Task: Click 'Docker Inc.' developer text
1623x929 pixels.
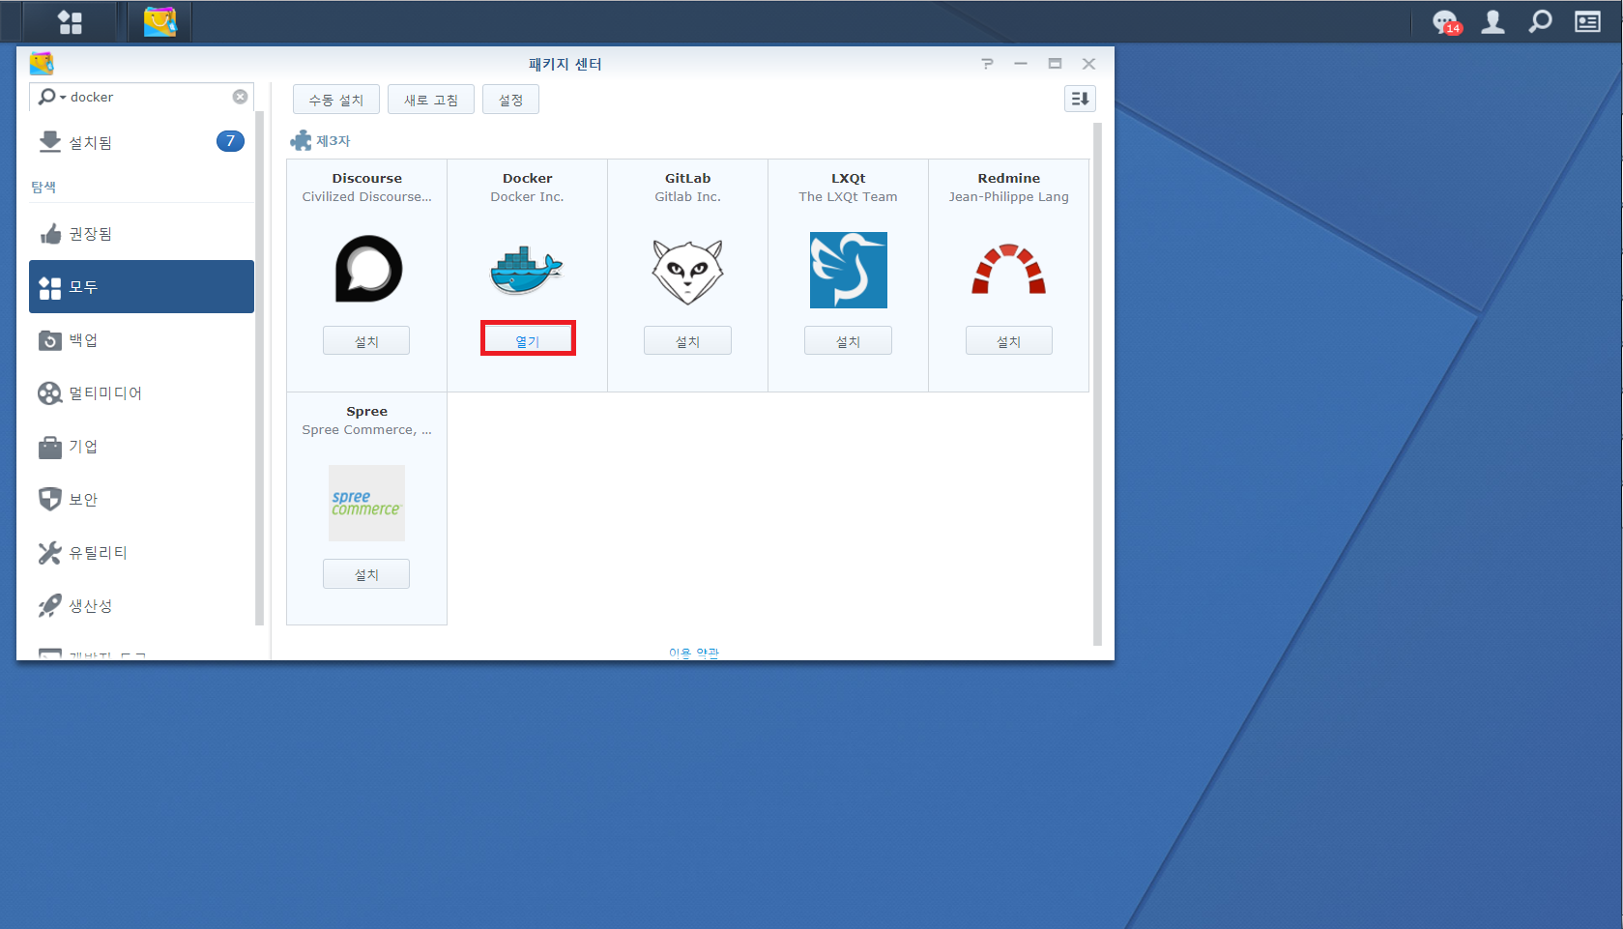Action: tap(527, 197)
